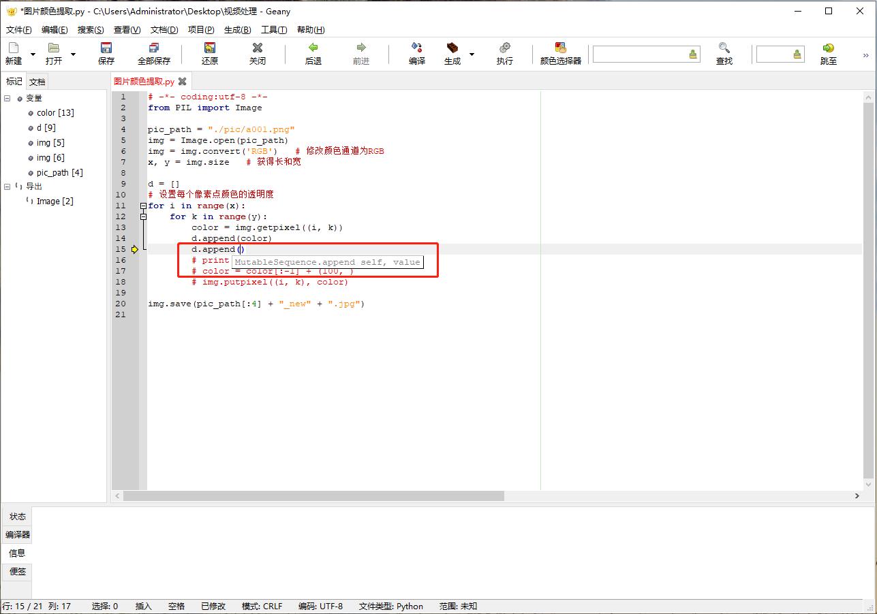Select Image [2] under 导出
Viewport: 877px width, 614px height.
tap(55, 201)
